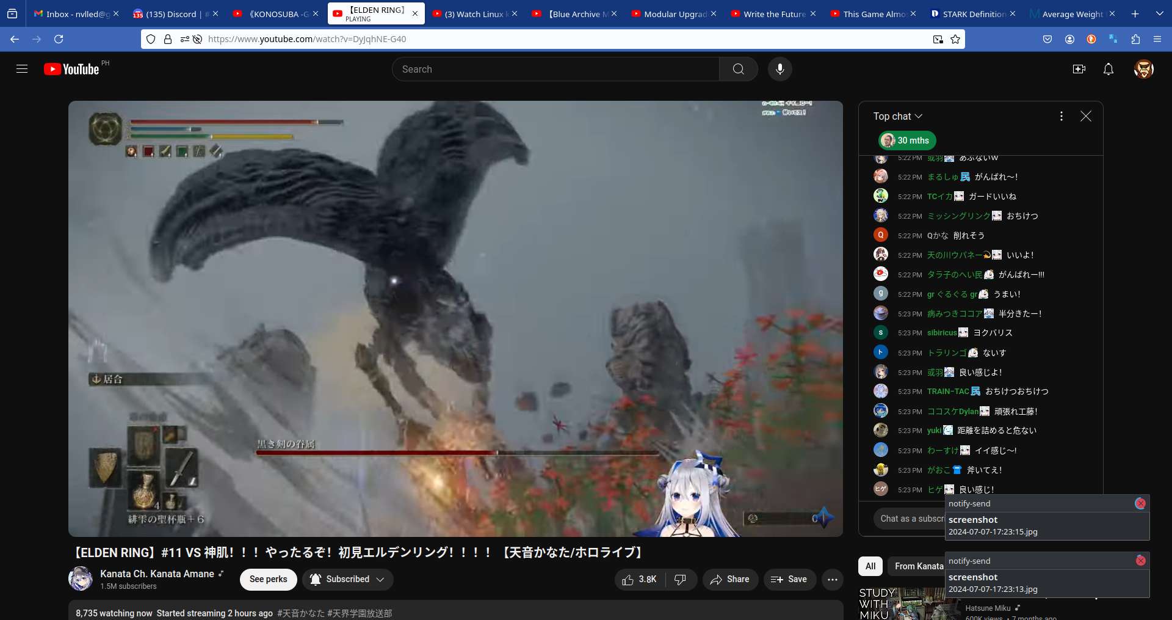
Task: Dislike the video with thumbs down
Action: (680, 579)
